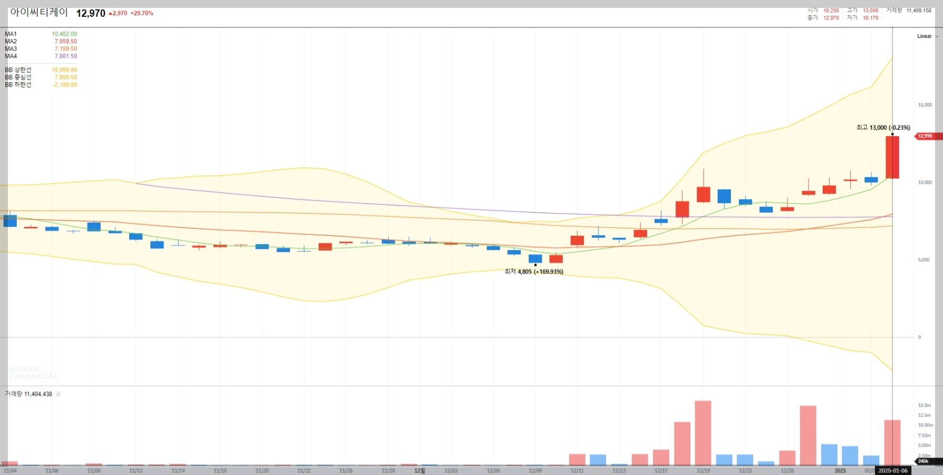Click the 2025 year label on time axis
Viewport: 943px width, 475px height.
(x=840, y=471)
